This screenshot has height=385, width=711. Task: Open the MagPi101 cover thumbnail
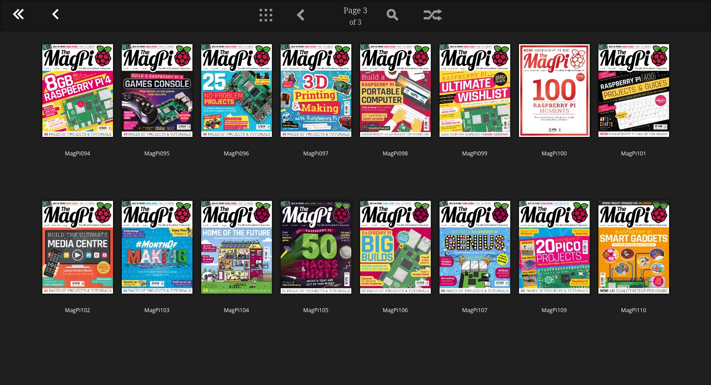pyautogui.click(x=634, y=91)
